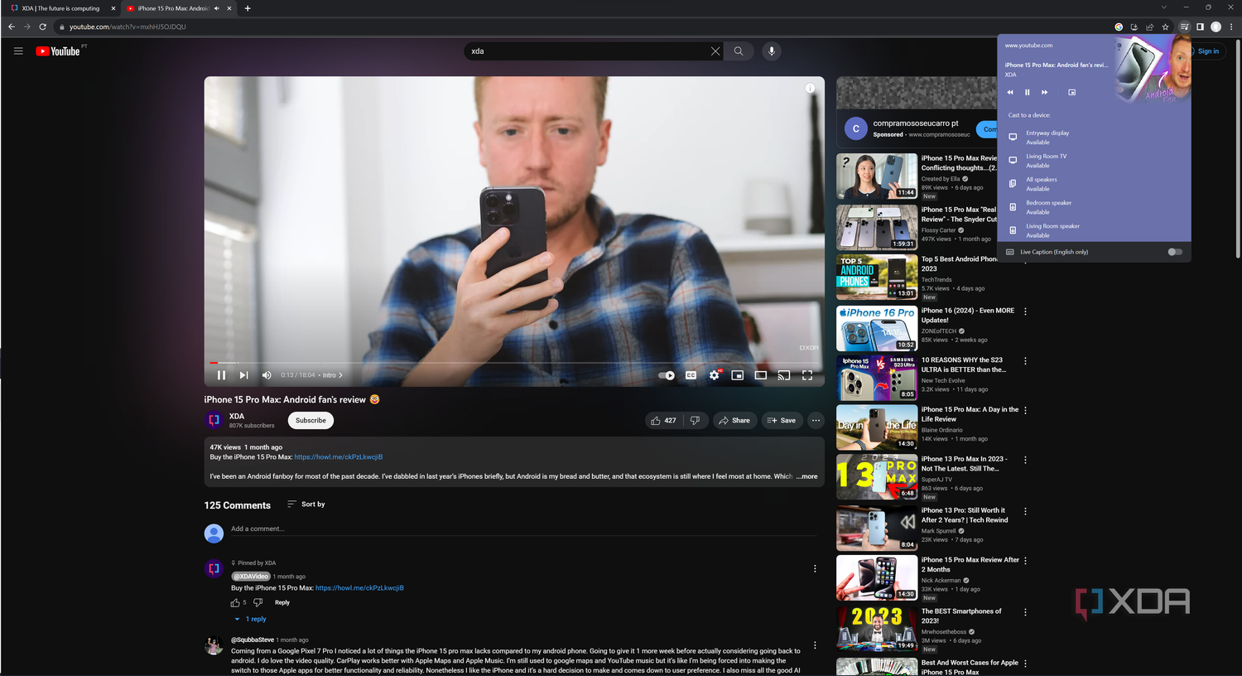1242x676 pixels.
Task: Enter fullscreen mode
Action: click(x=807, y=375)
